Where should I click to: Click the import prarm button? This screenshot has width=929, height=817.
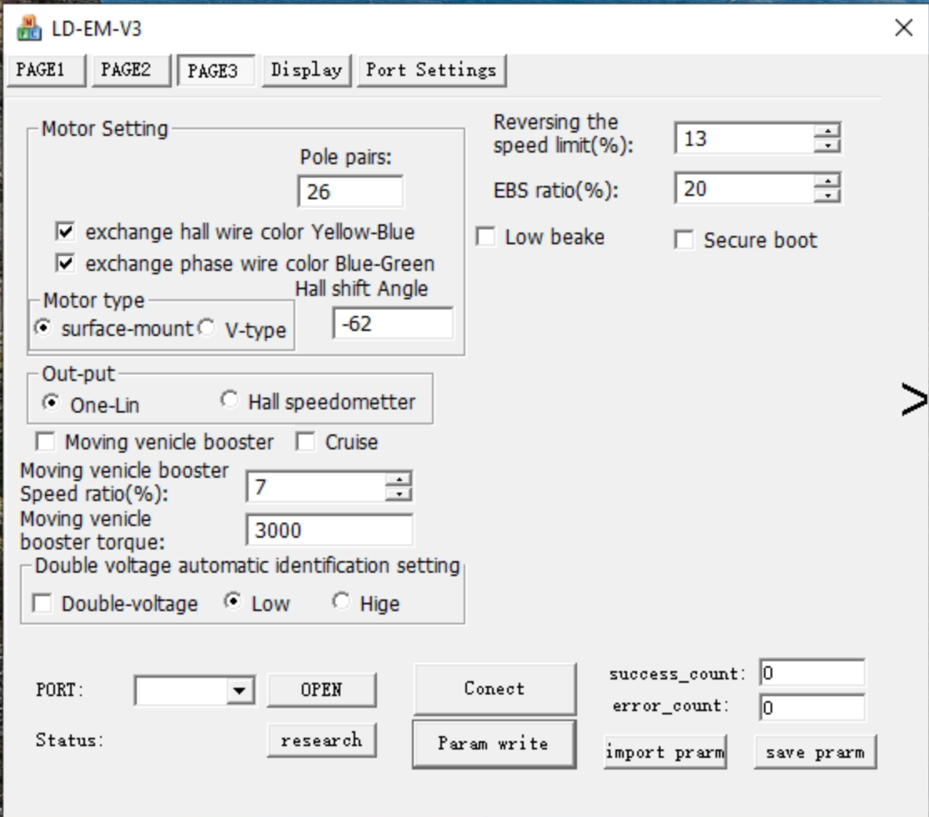pyautogui.click(x=665, y=752)
